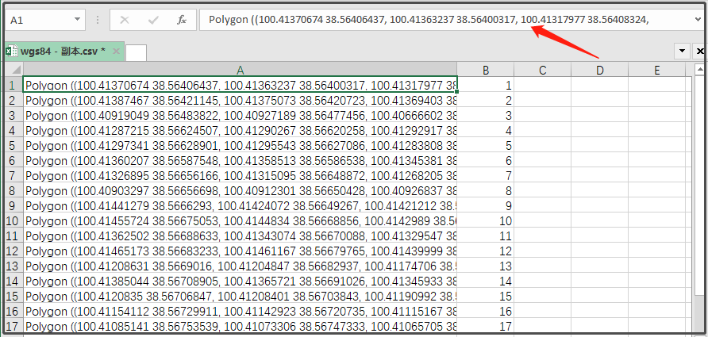Click the formula bar options dots handle
The width and height of the screenshot is (708, 337).
98,19
